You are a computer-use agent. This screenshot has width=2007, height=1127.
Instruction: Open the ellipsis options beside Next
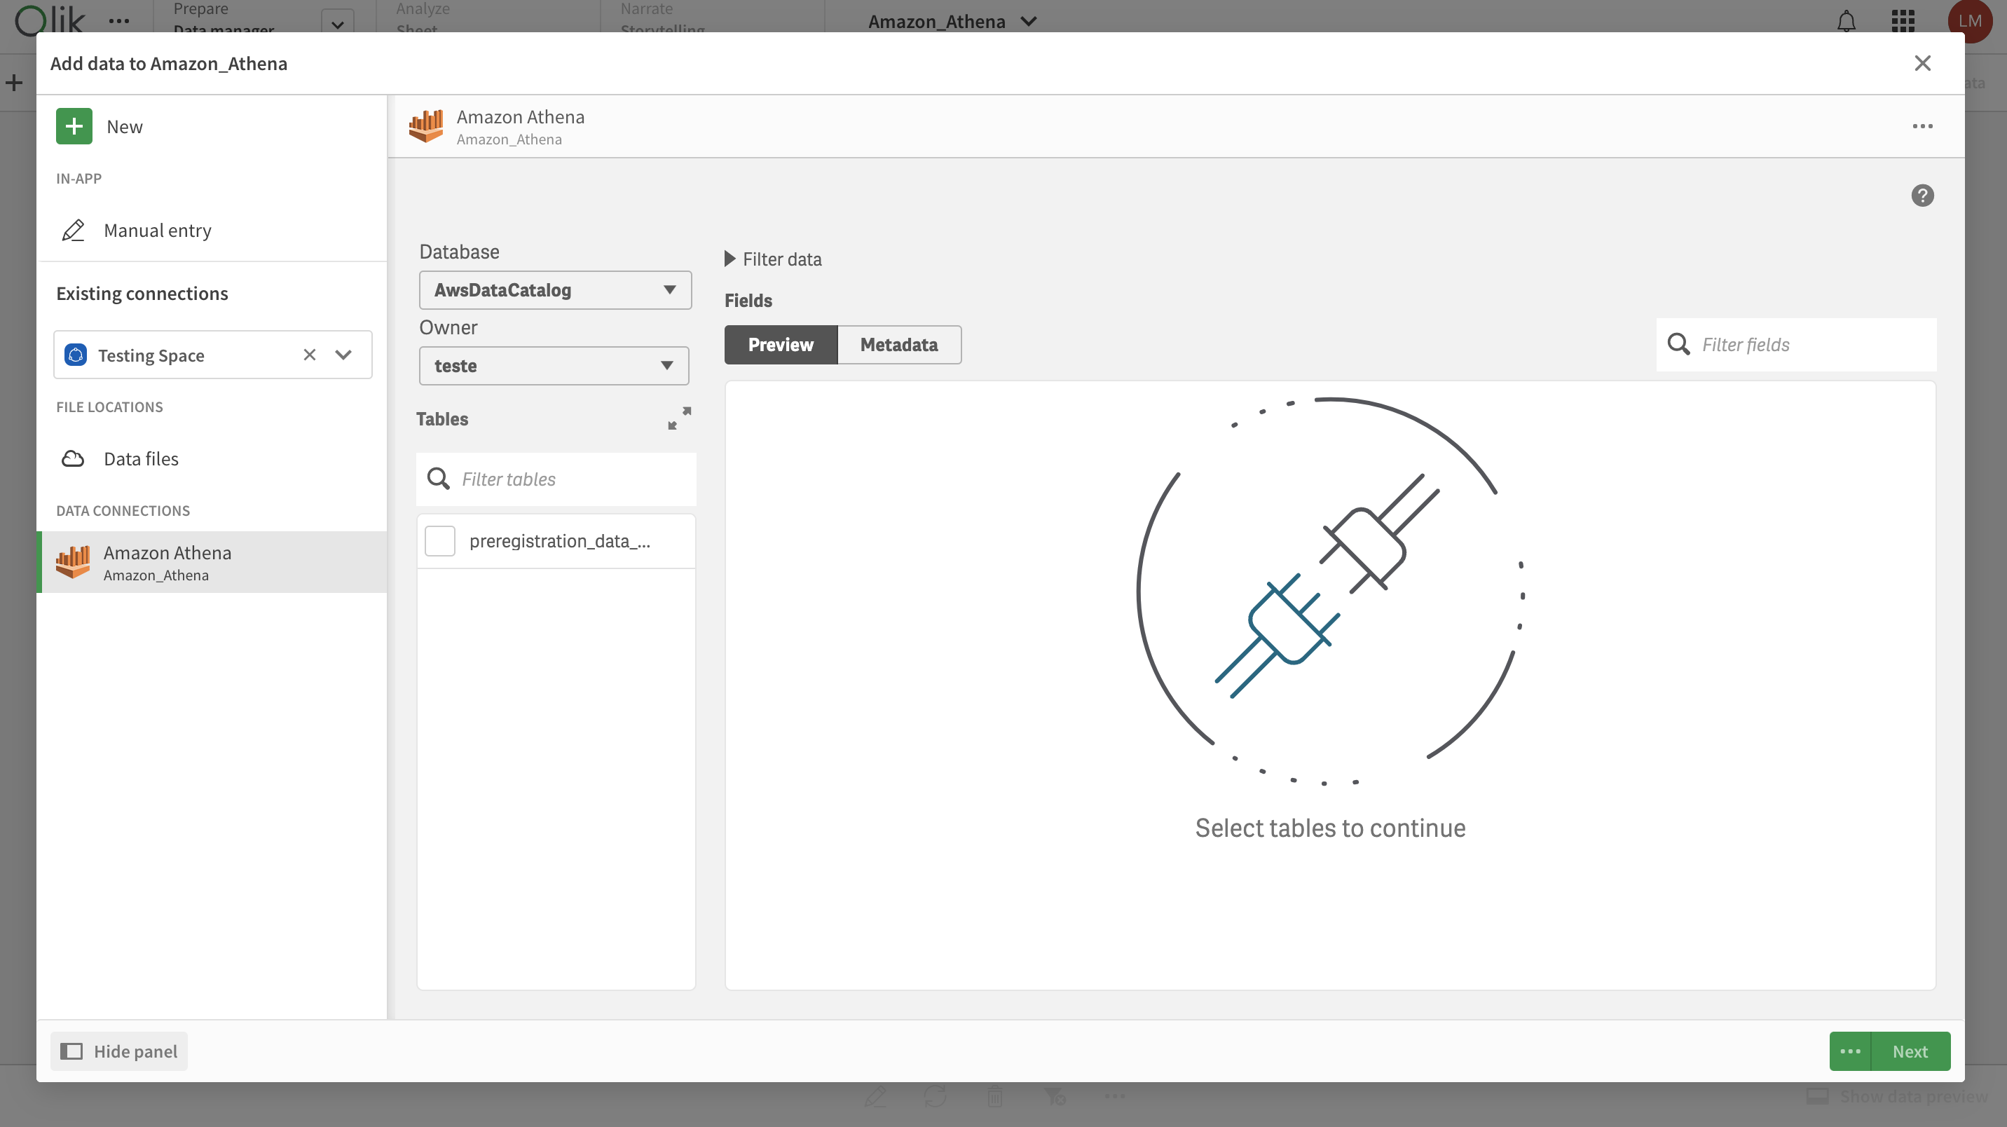coord(1849,1051)
